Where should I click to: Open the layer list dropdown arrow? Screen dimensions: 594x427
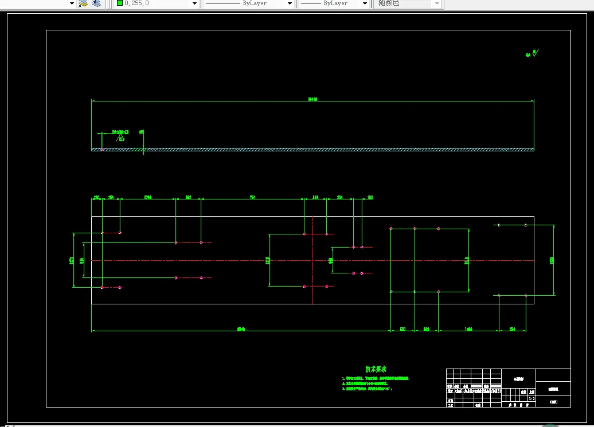(72, 3)
